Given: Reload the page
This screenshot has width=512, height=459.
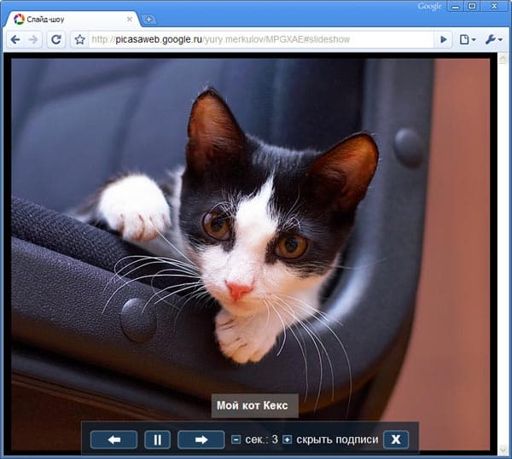Looking at the screenshot, I should 56,40.
